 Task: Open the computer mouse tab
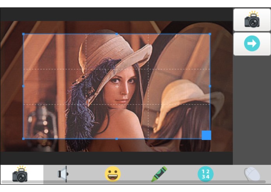tap(252, 174)
